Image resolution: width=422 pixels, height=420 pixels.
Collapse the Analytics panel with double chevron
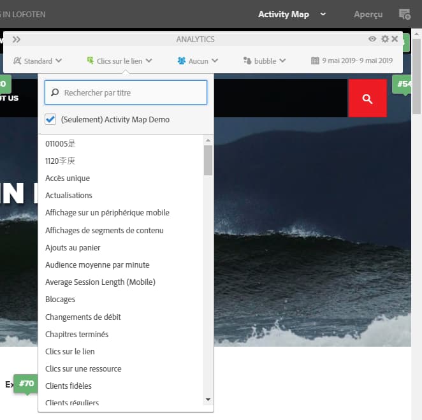pos(17,40)
